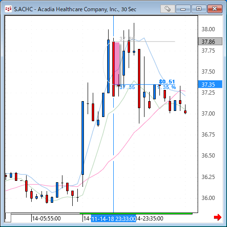Image resolution: width=227 pixels, height=227 pixels.
Task: Maximize the S.ACHC chart window
Action: 199,9
